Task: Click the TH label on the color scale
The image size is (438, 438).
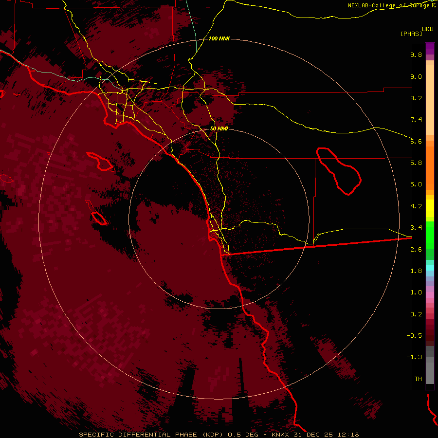Action: click(x=418, y=379)
